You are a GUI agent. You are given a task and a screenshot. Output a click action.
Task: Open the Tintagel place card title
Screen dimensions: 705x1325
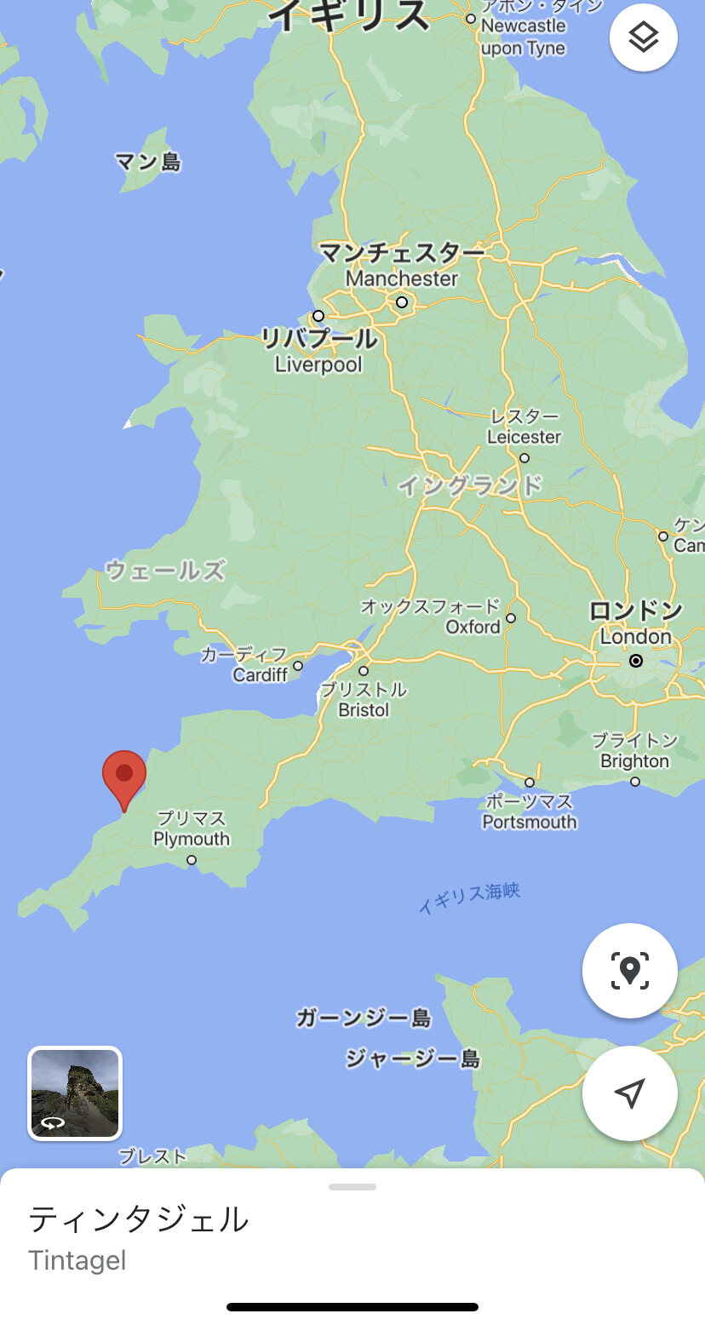pos(139,1219)
